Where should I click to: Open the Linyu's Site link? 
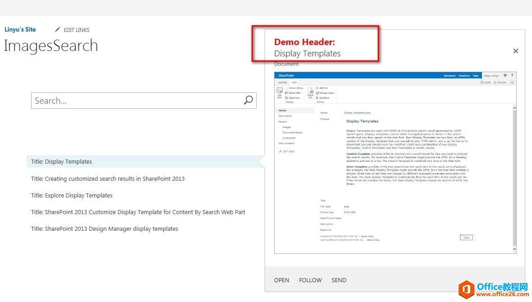(x=20, y=29)
